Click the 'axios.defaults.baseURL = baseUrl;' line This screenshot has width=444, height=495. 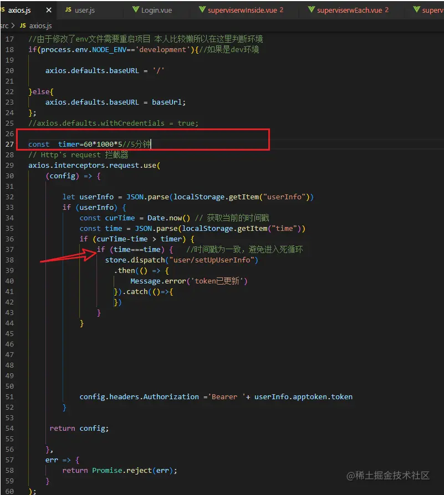(115, 102)
